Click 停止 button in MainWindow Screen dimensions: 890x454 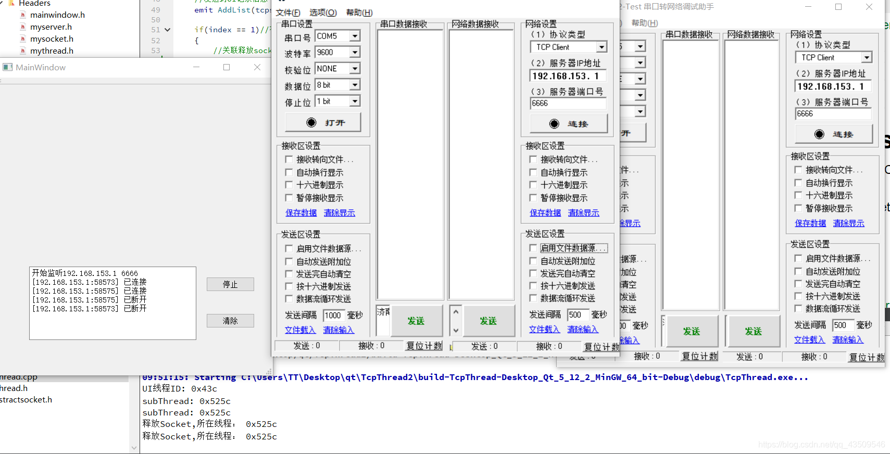[x=230, y=284]
